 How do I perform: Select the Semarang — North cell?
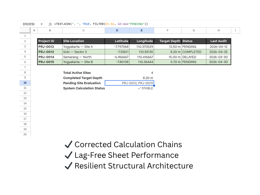tap(83, 57)
